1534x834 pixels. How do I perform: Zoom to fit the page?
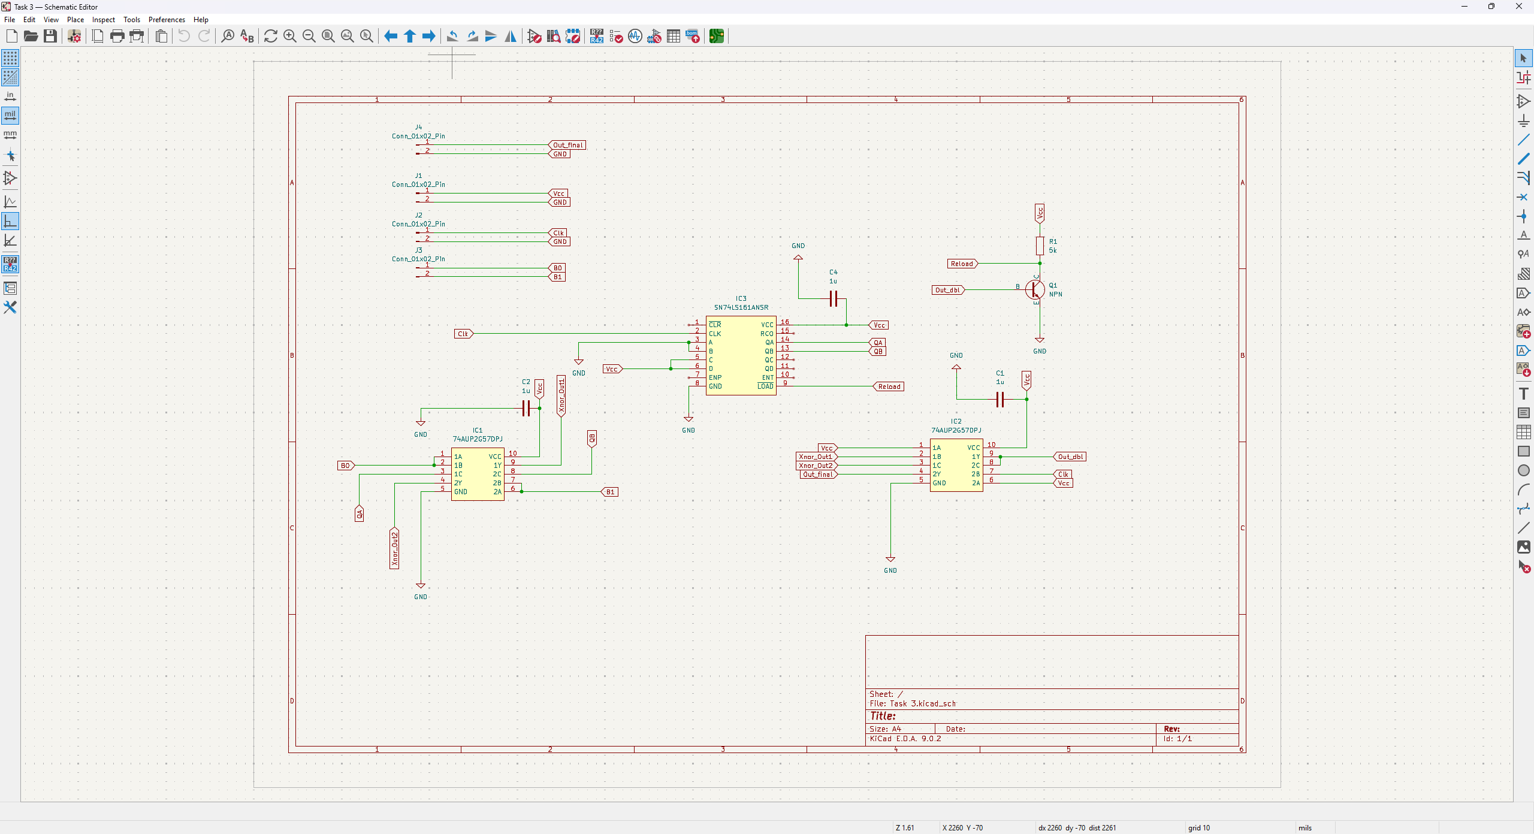[328, 37]
